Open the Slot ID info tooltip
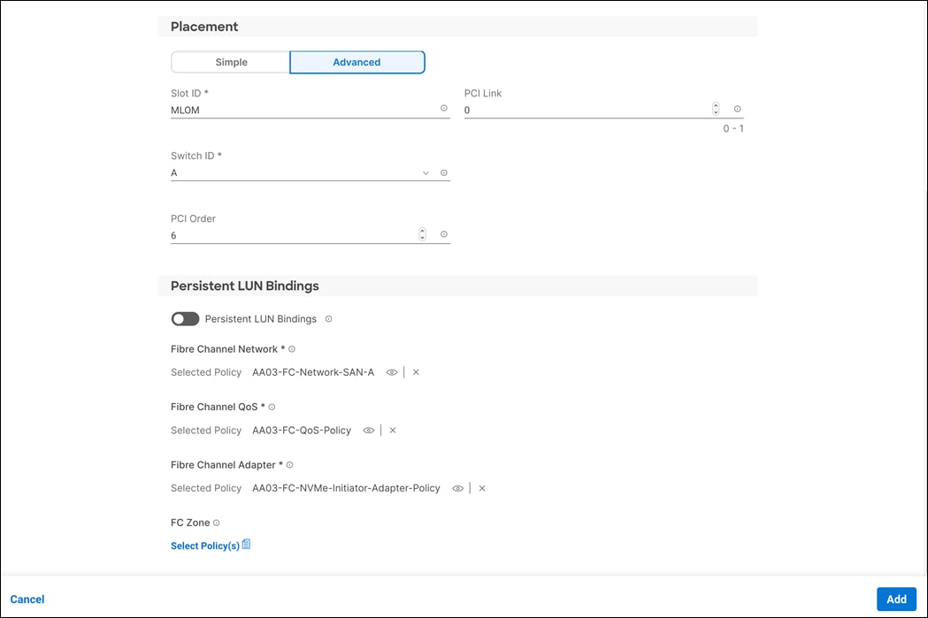The width and height of the screenshot is (928, 618). pos(443,108)
